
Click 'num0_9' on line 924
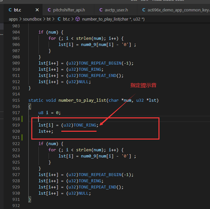(88, 156)
